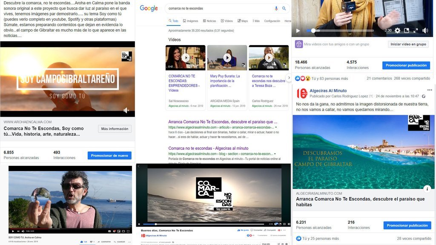The width and height of the screenshot is (436, 245).
Task: Click Comentar under Buenos días video
Action: 256,230
